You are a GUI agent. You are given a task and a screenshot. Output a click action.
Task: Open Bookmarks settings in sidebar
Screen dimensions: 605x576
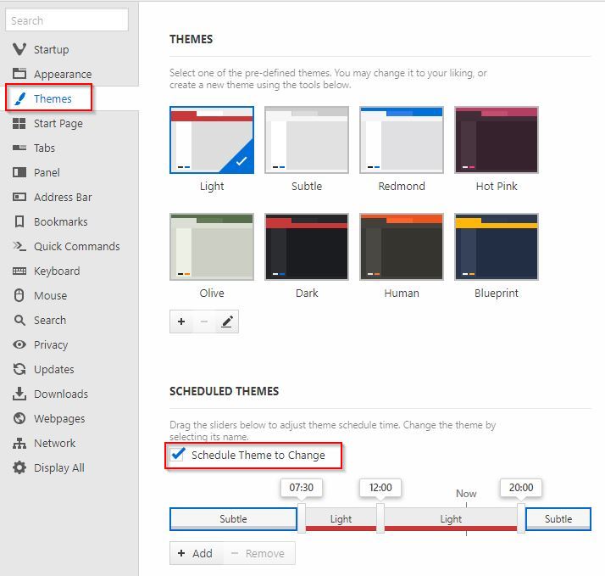click(60, 221)
